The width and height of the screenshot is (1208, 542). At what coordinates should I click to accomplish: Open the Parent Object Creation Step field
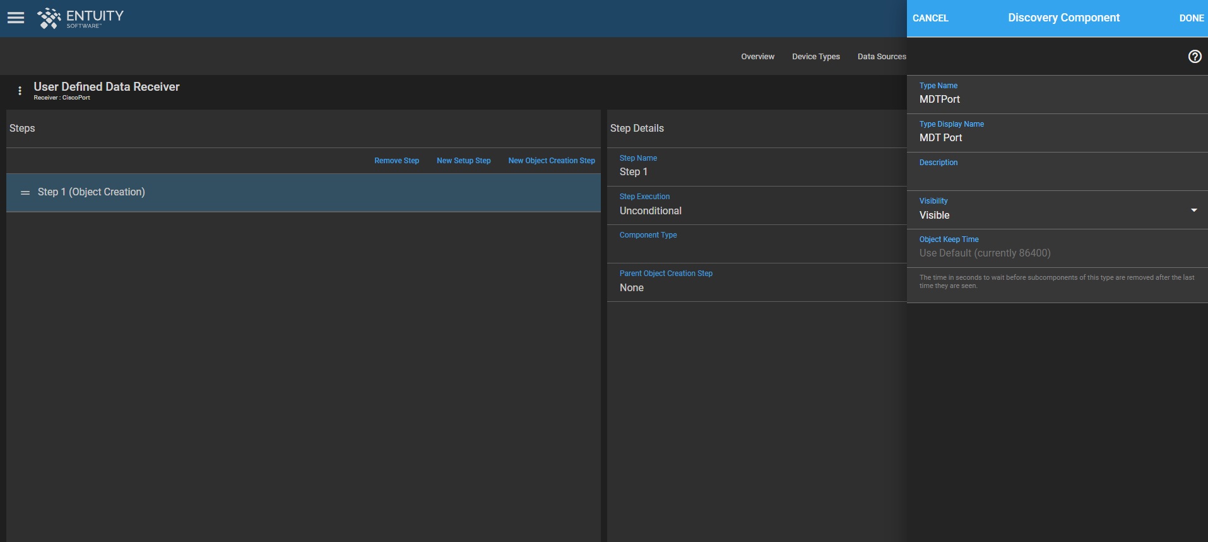click(x=757, y=282)
